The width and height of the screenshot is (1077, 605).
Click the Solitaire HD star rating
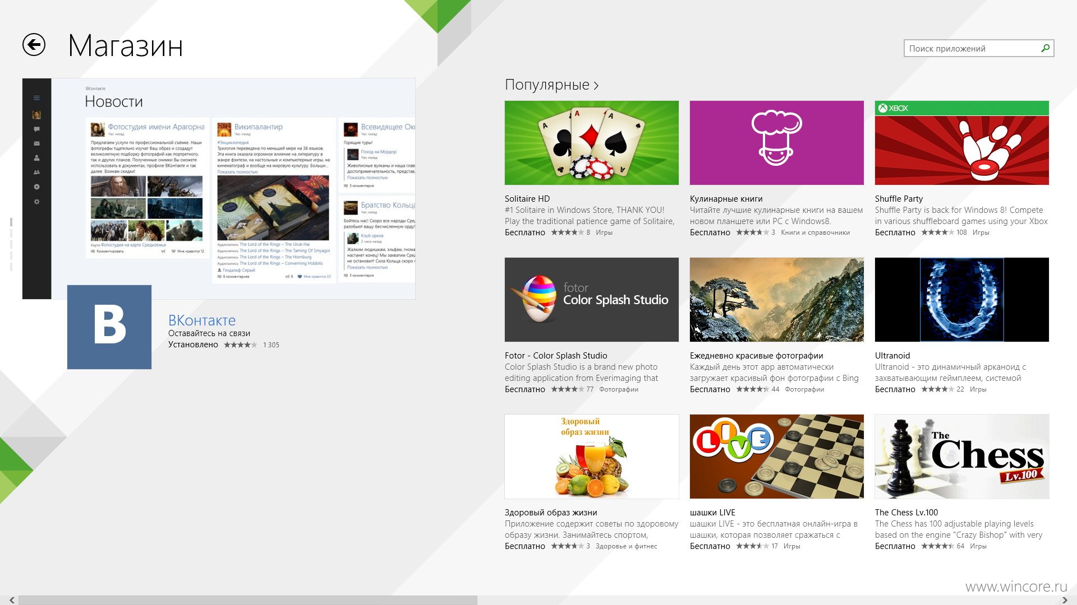tap(567, 232)
